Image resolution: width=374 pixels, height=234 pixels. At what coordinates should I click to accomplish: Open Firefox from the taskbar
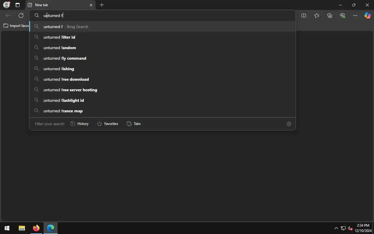pyautogui.click(x=36, y=228)
